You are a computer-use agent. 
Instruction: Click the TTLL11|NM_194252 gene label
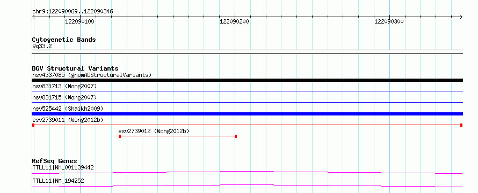[x=58, y=181]
